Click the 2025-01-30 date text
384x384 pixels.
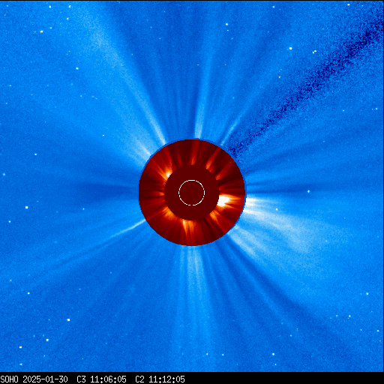click(45, 379)
